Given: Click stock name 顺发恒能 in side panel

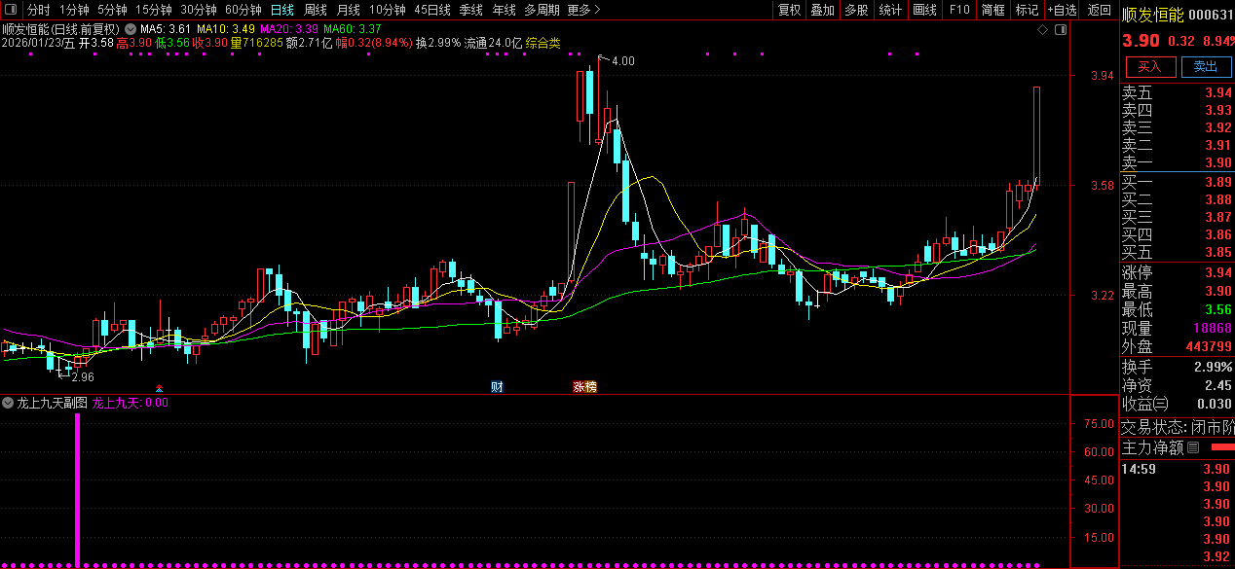Looking at the screenshot, I should point(1153,14).
